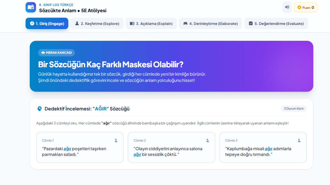Click the blue 'AĞIR' word in section heading
Image resolution: width=330 pixels, height=185 pixels.
pyautogui.click(x=100, y=109)
